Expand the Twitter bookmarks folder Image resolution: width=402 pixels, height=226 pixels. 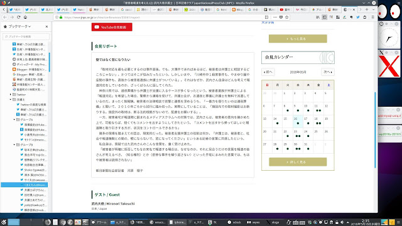11,95
